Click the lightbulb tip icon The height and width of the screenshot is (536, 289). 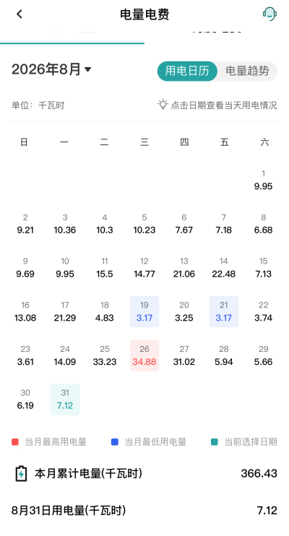pyautogui.click(x=163, y=104)
